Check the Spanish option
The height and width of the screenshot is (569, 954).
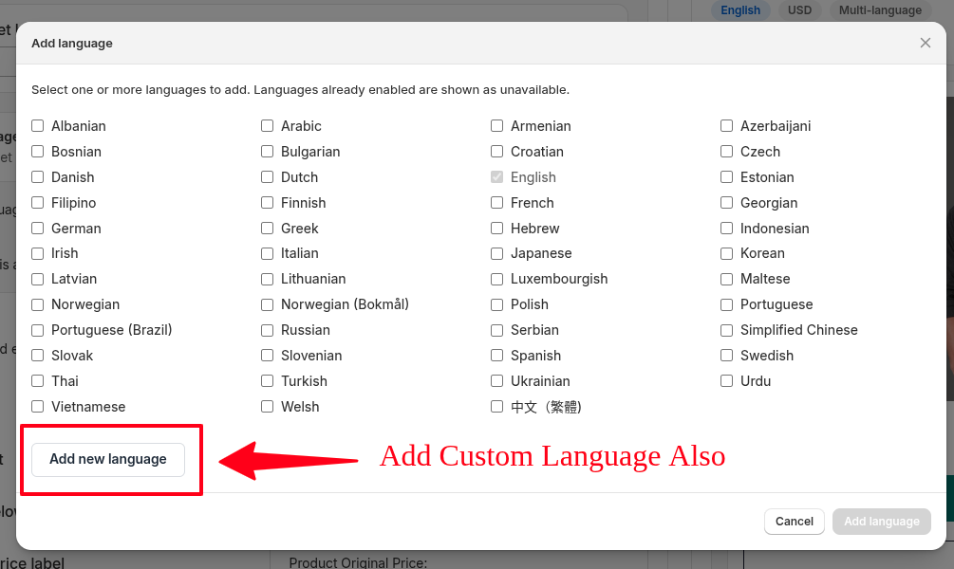tap(497, 355)
